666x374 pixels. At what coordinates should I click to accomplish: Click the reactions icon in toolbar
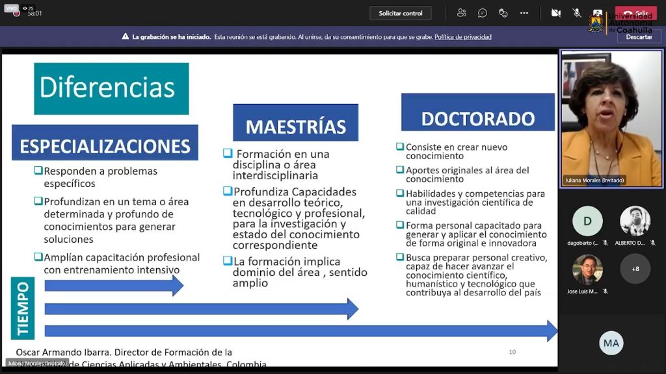(503, 13)
